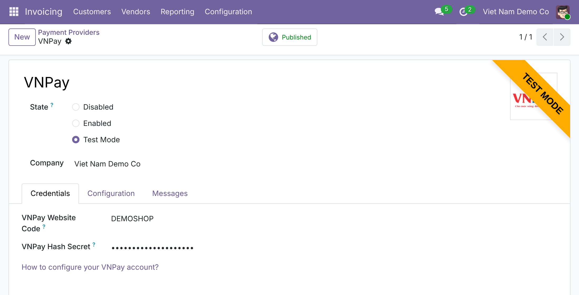The width and height of the screenshot is (579, 295).
Task: Open the Configuration menu in top bar
Action: click(228, 12)
